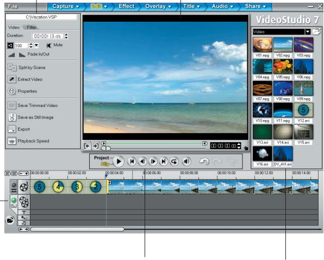Click insert media files folder icon

(x=10, y=220)
